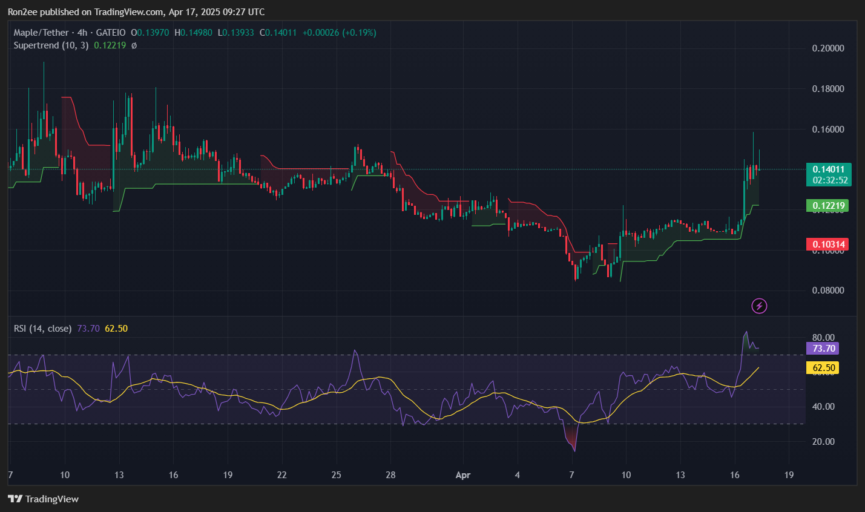This screenshot has height=512, width=865.
Task: Click the candle countdown timer 02:32:52
Action: [x=831, y=180]
